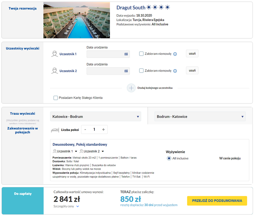Click Dodaj kolejnego uczestnika link
The image size is (254, 216).
click(x=155, y=88)
